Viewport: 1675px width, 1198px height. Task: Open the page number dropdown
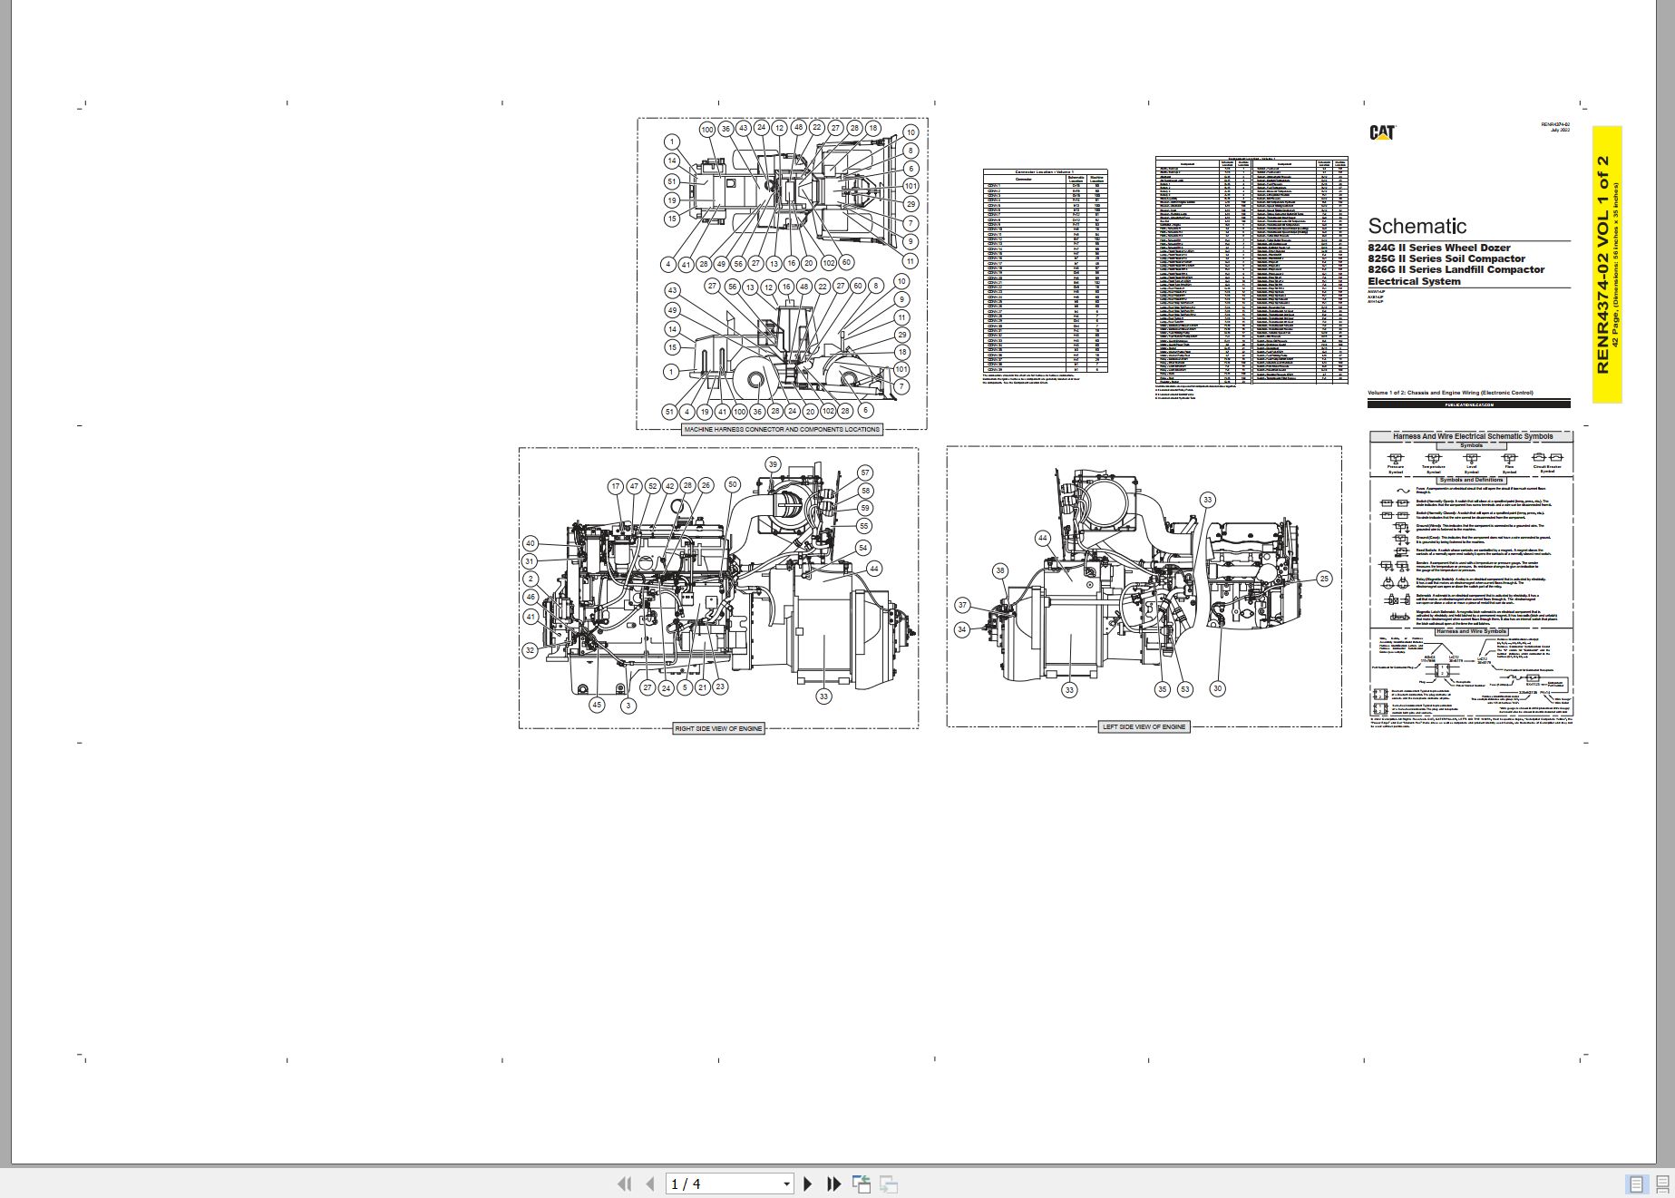786,1184
